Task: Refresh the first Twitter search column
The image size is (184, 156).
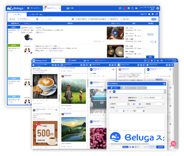Action: [x=53, y=65]
